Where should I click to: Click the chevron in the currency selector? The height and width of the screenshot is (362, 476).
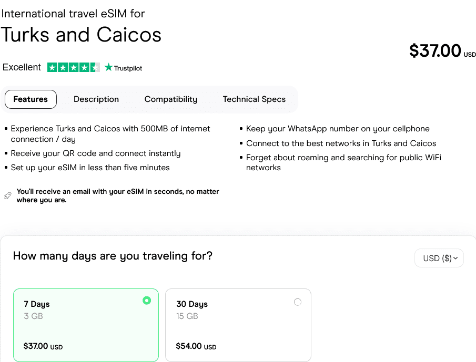pos(455,258)
